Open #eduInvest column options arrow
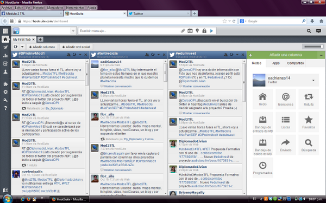Image resolution: width=326 pixels, height=203 pixels. 237,55
